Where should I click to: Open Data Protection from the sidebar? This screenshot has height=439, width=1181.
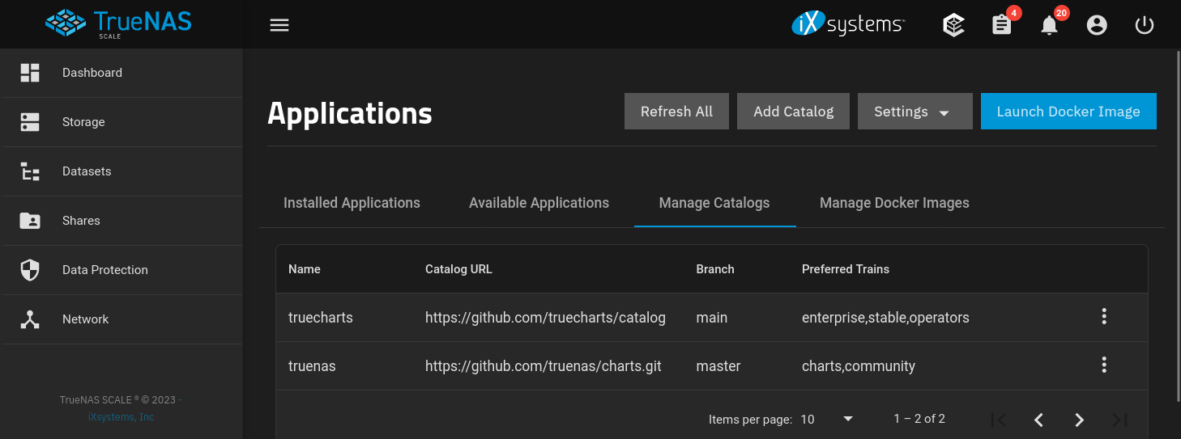pyautogui.click(x=122, y=270)
